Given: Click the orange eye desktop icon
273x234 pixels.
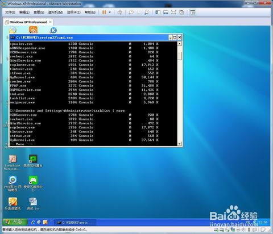Looking at the screenshot, I should (33, 30).
